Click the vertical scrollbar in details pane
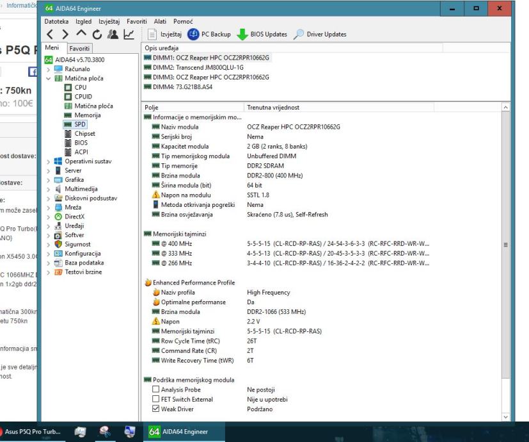 click(x=507, y=243)
